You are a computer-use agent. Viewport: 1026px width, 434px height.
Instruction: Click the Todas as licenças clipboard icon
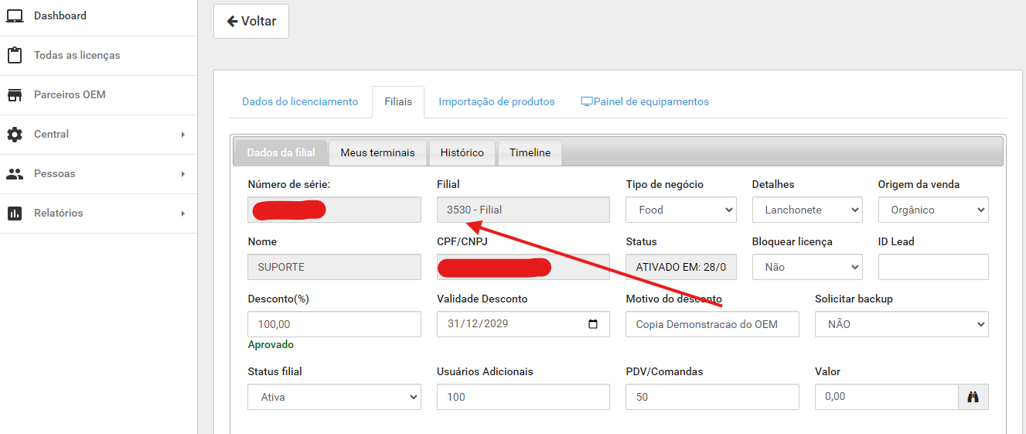pos(15,56)
